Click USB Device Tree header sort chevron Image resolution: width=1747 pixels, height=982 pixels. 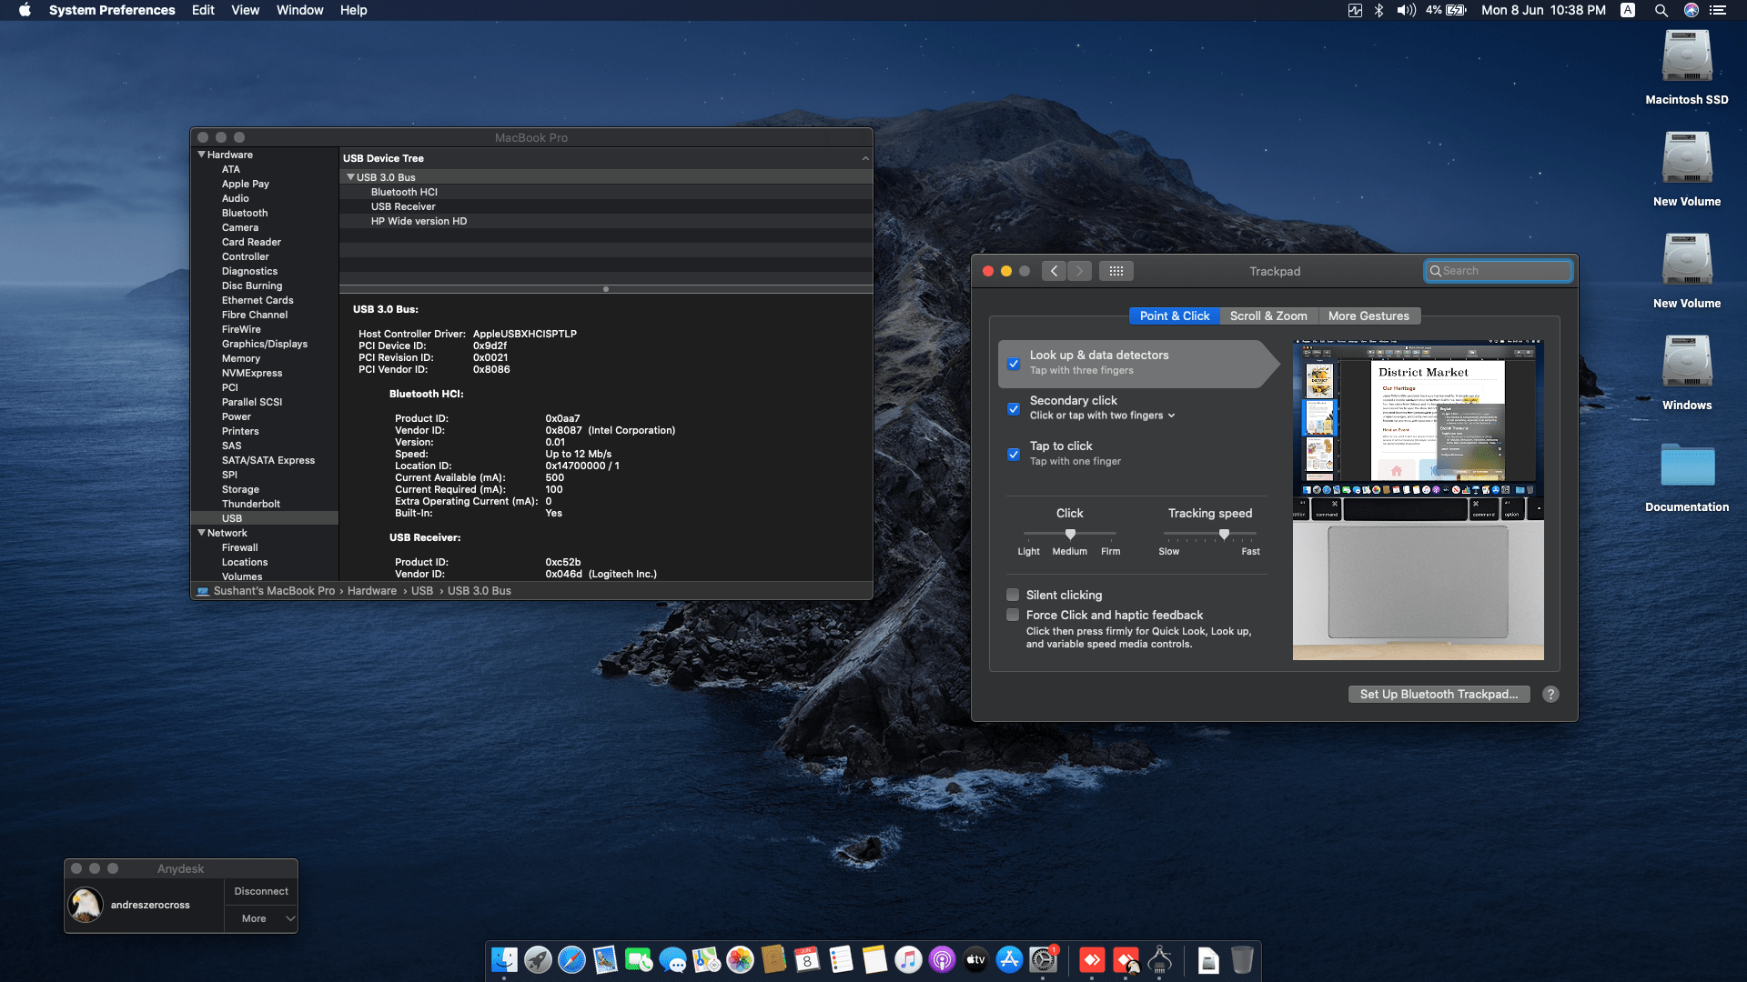(x=865, y=158)
